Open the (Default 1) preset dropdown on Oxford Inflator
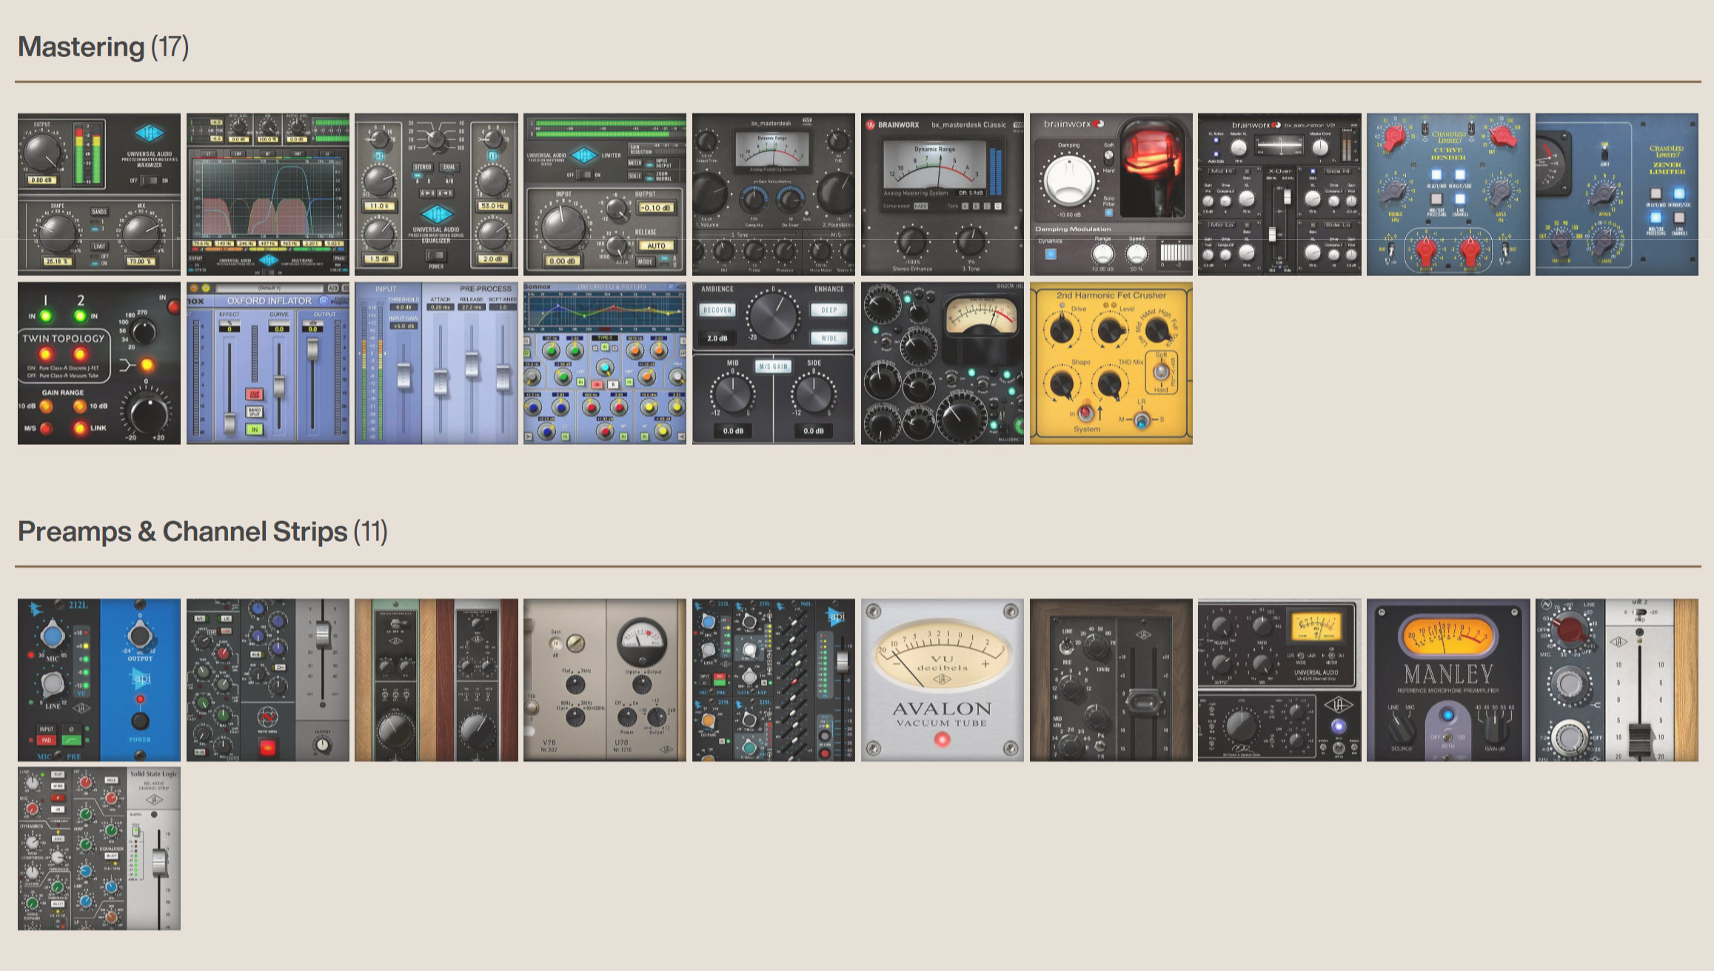1714x971 pixels. [x=269, y=289]
